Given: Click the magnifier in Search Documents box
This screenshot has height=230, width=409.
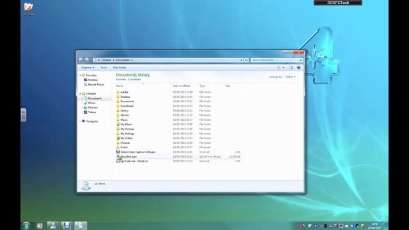Looking at the screenshot, I should click(300, 60).
